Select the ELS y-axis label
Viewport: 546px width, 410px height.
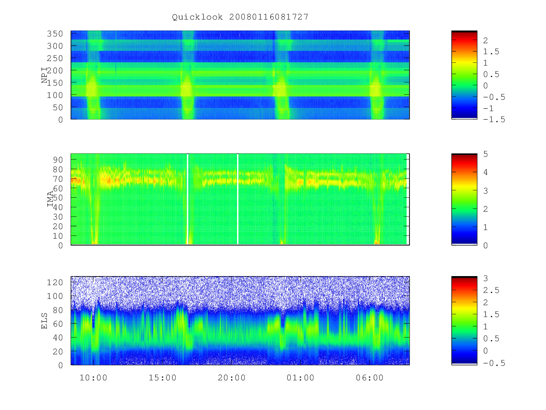click(45, 321)
